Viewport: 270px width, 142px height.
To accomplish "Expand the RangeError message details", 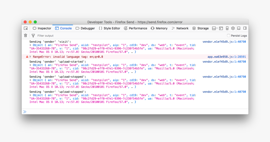I will click(x=30, y=57).
